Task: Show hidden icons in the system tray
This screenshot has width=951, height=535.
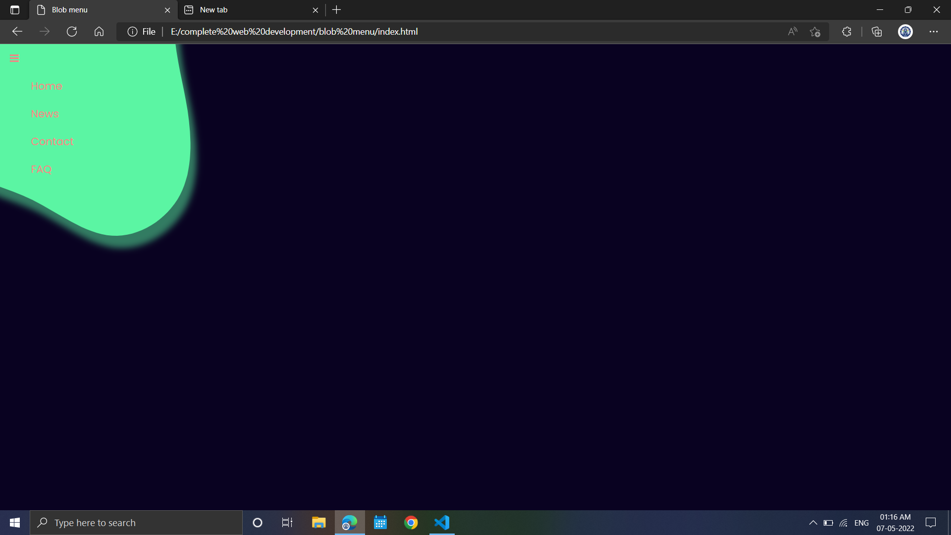Action: [812, 523]
